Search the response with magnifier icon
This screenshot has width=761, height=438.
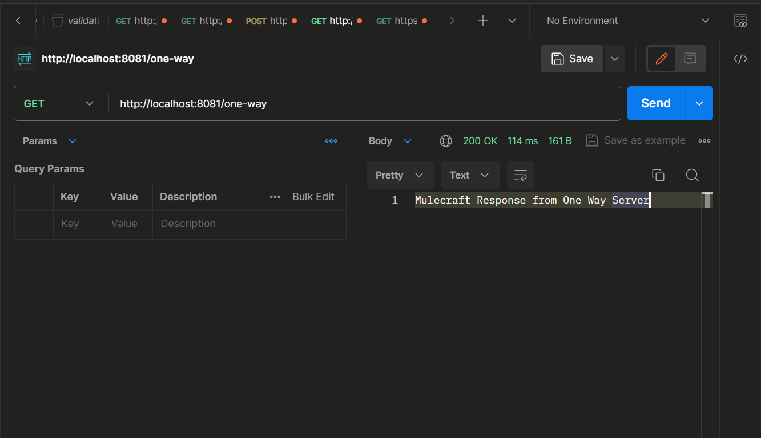coord(692,175)
